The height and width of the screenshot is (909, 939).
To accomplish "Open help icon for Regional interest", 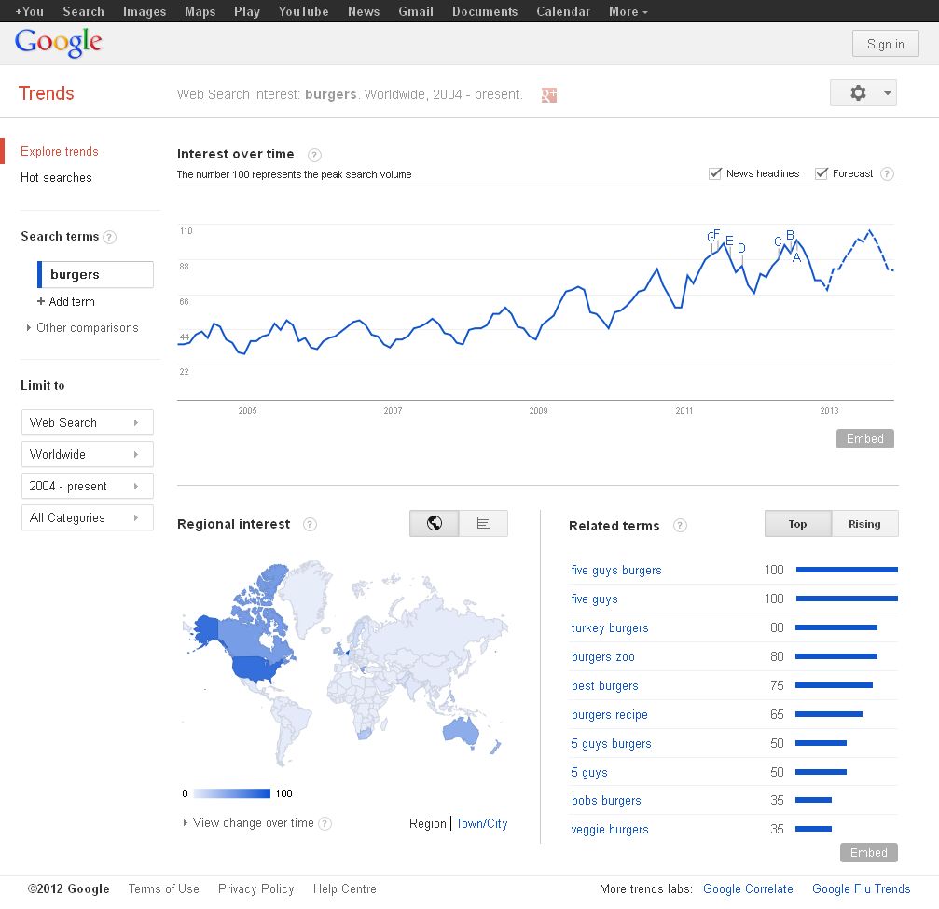I will coord(310,525).
